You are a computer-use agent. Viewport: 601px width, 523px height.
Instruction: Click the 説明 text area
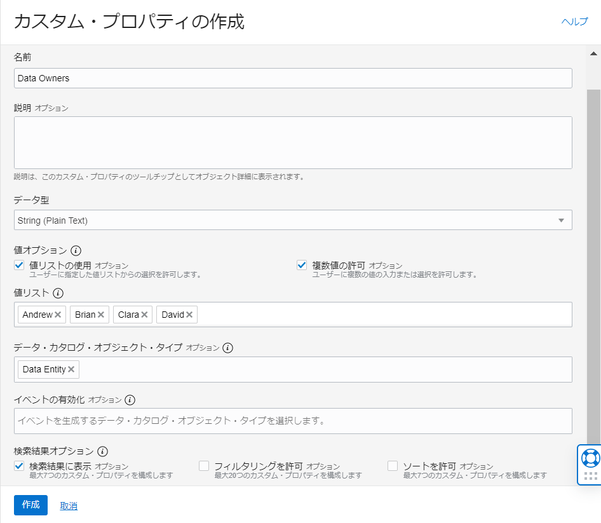pos(292,142)
